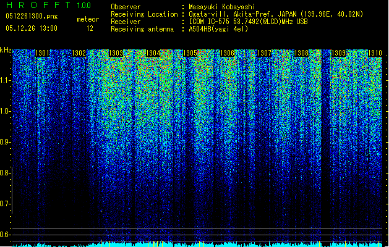This screenshot has width=389, height=247.
Task: Click the 1.0 frequency axis label
Action: point(6,112)
